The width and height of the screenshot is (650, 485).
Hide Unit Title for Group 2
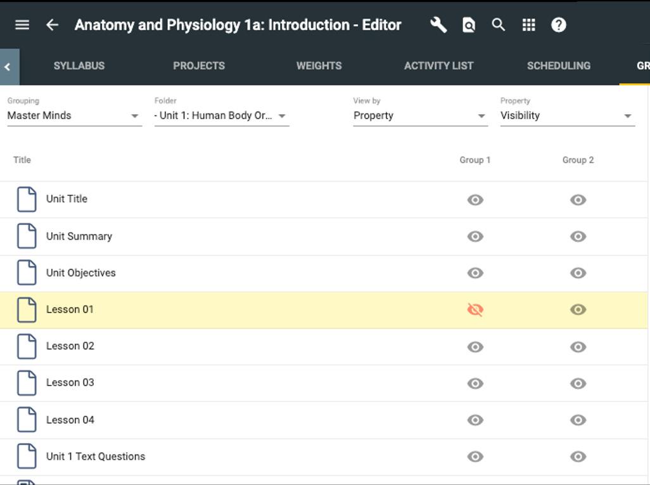pos(578,200)
